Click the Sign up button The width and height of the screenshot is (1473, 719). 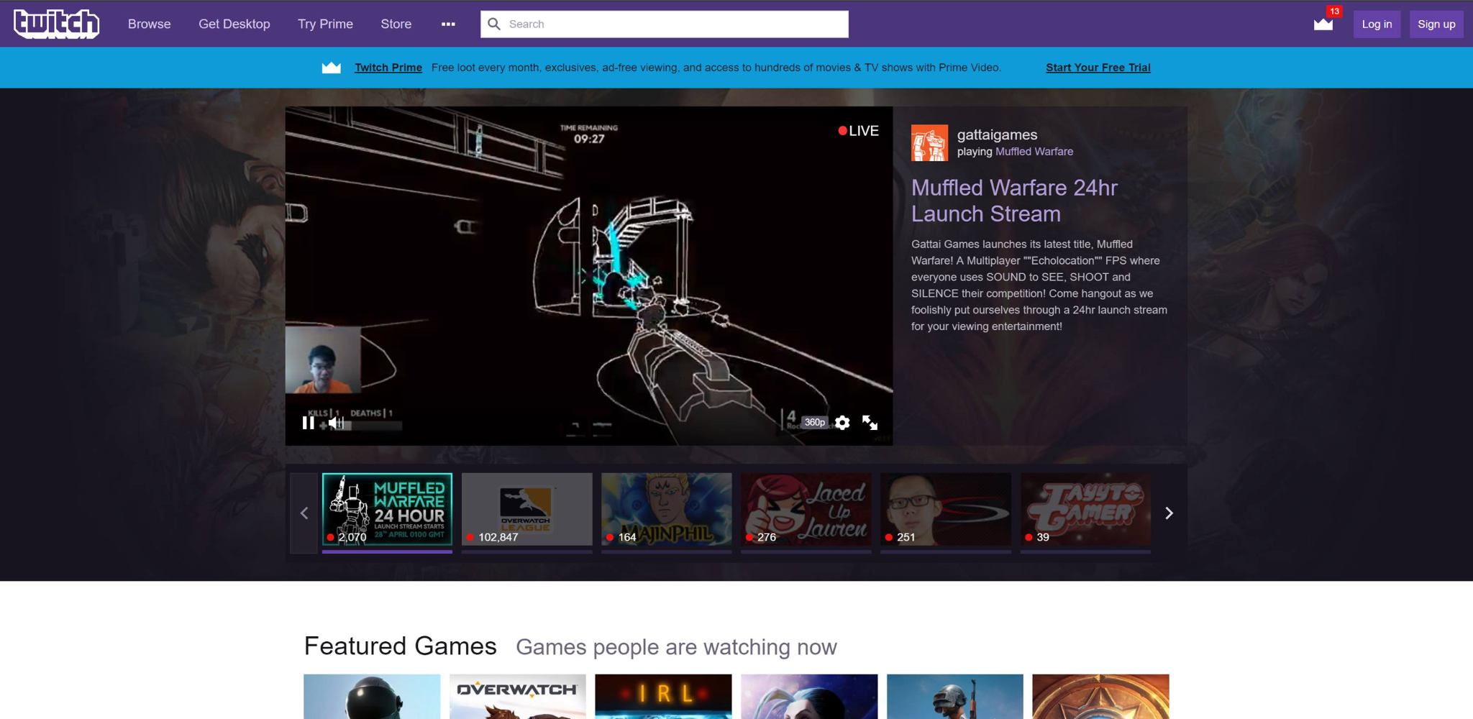coord(1436,24)
